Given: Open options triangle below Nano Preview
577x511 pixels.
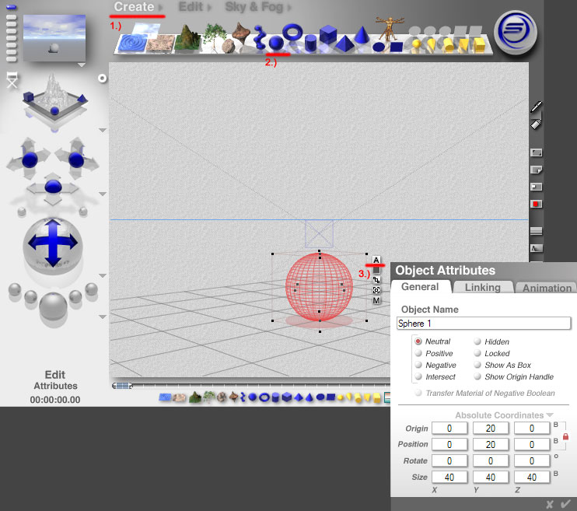Looking at the screenshot, I should (x=82, y=65).
